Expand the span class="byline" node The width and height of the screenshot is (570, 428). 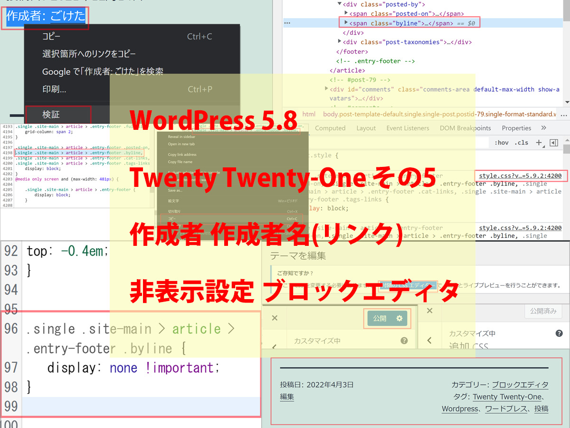(346, 23)
